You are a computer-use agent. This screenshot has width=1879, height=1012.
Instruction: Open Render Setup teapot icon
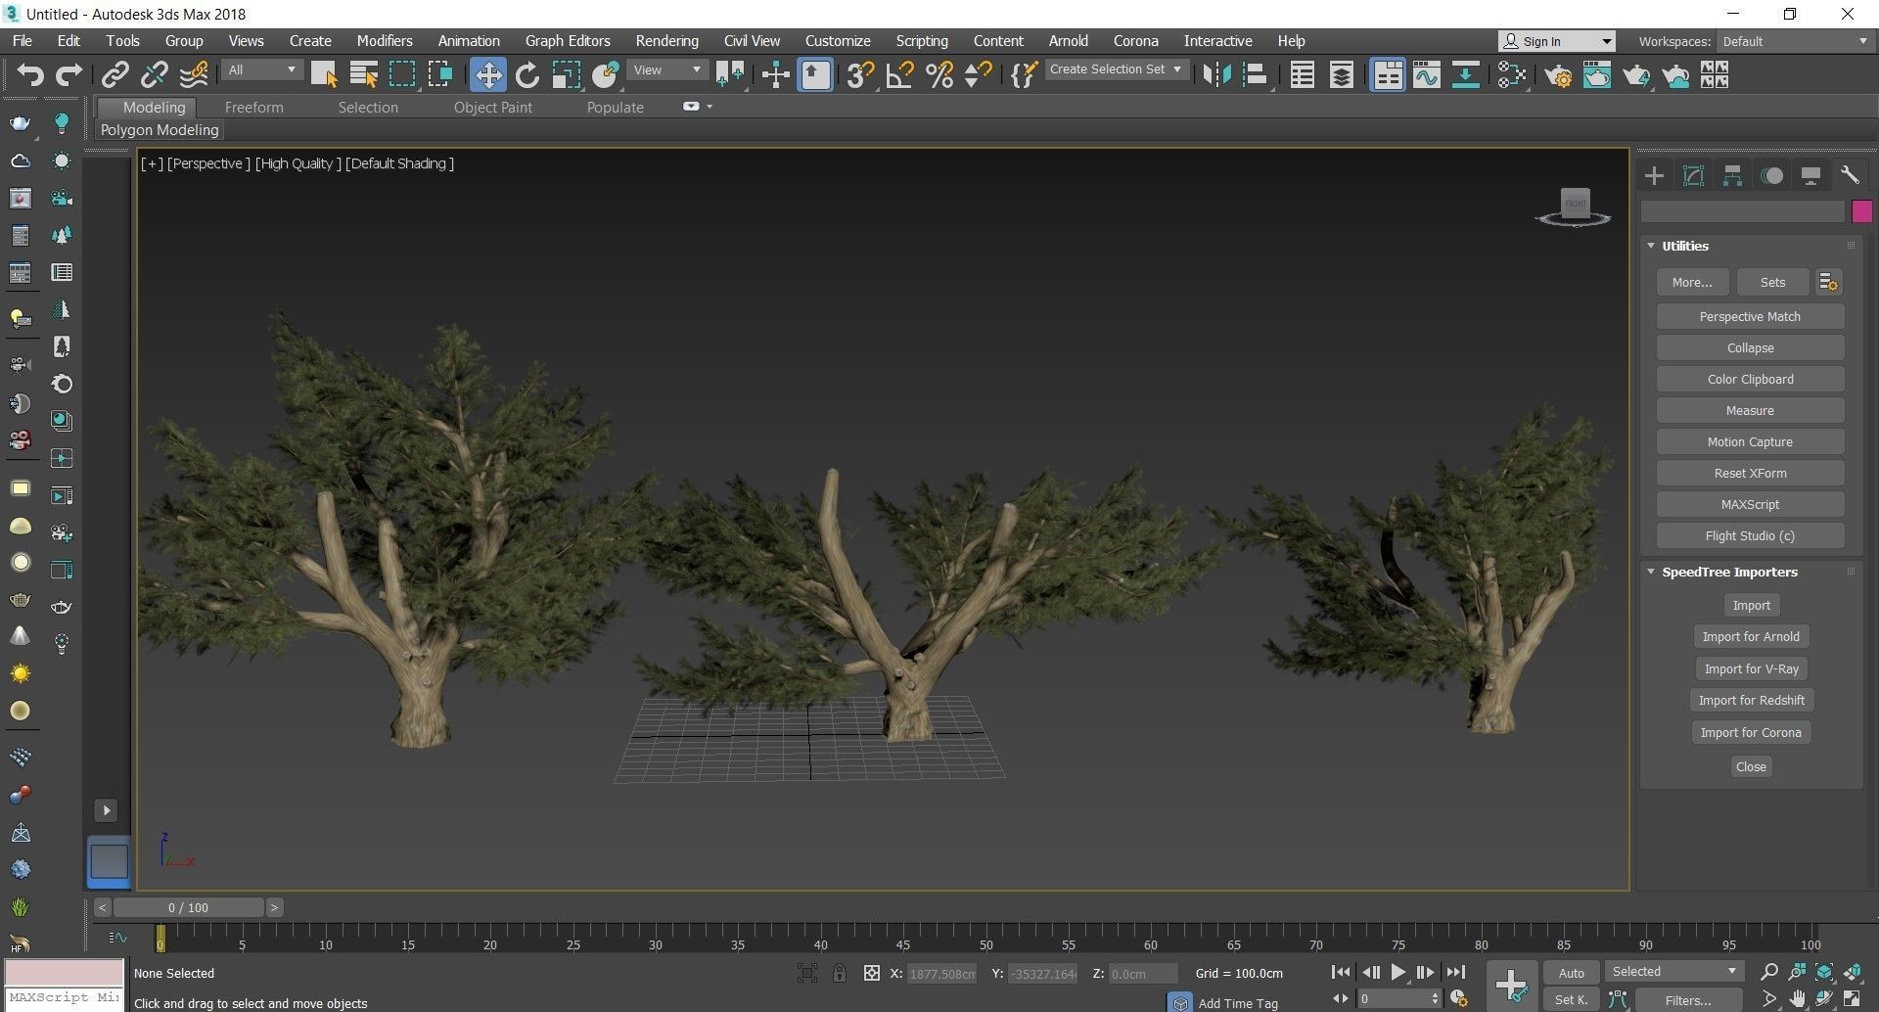click(1558, 74)
